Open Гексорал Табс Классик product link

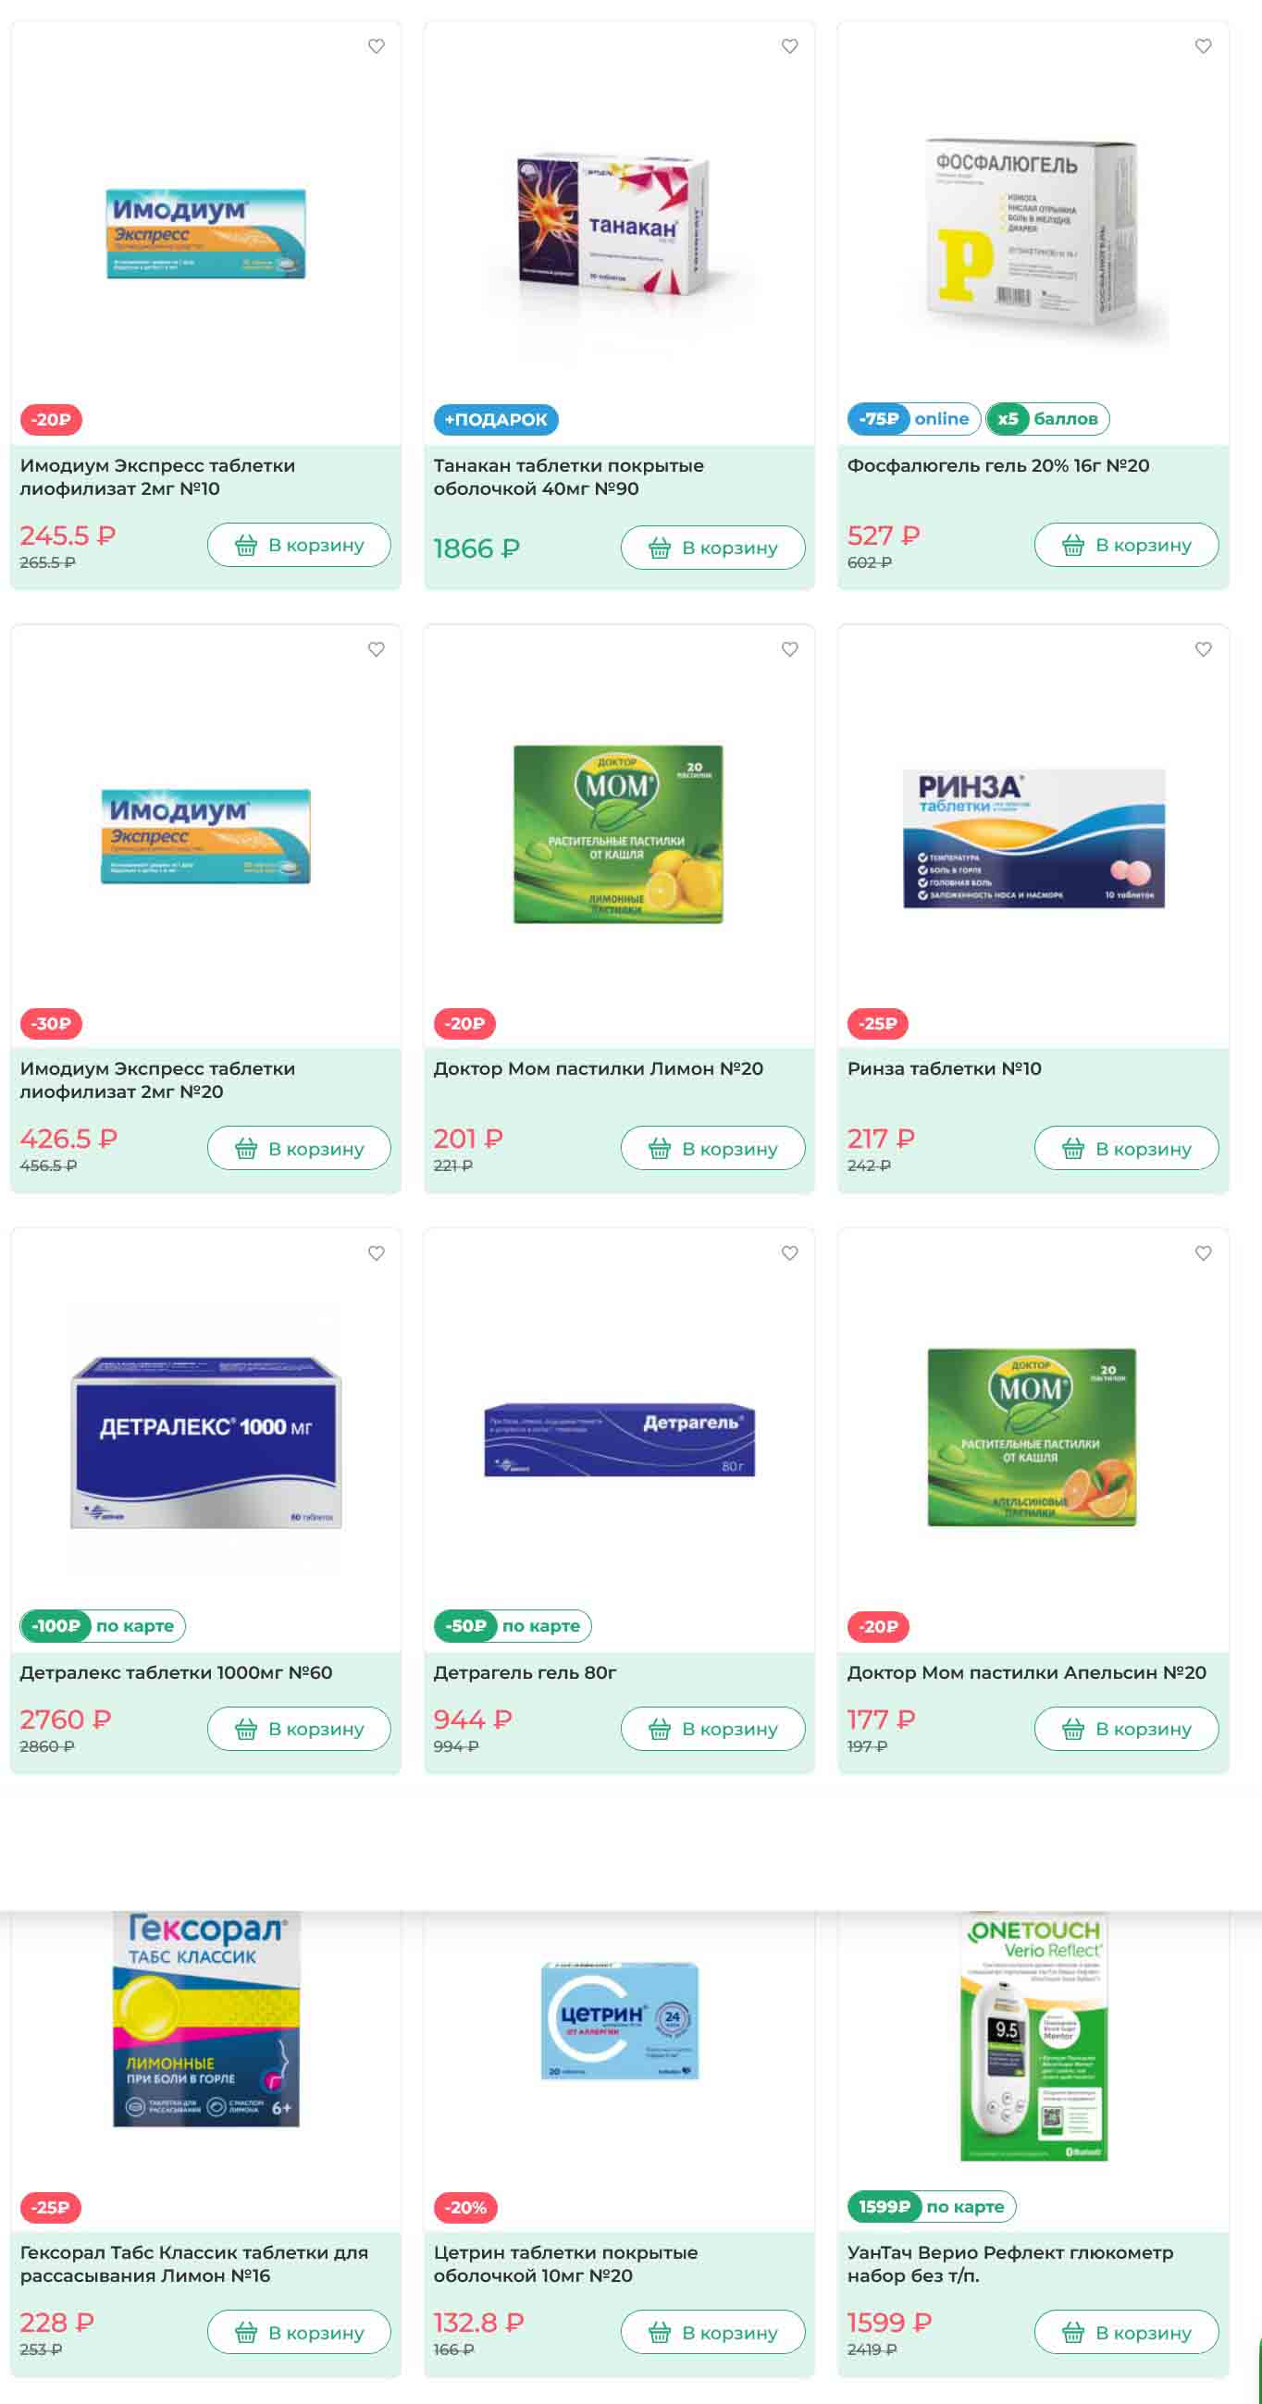pyautogui.click(x=194, y=2264)
